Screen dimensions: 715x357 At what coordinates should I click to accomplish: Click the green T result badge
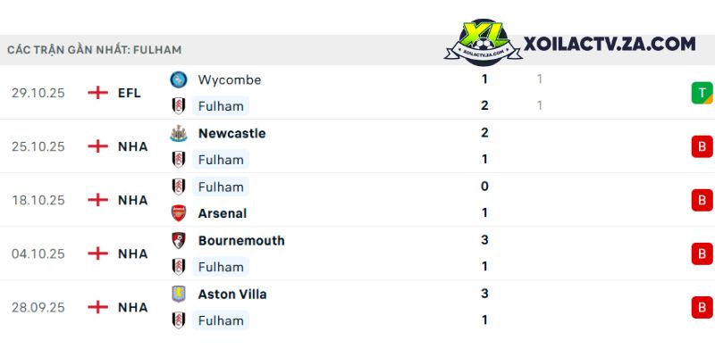tap(702, 93)
